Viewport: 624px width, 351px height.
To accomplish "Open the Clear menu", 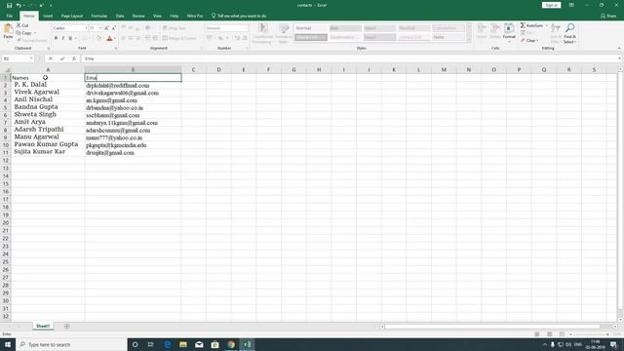I will [x=529, y=41].
